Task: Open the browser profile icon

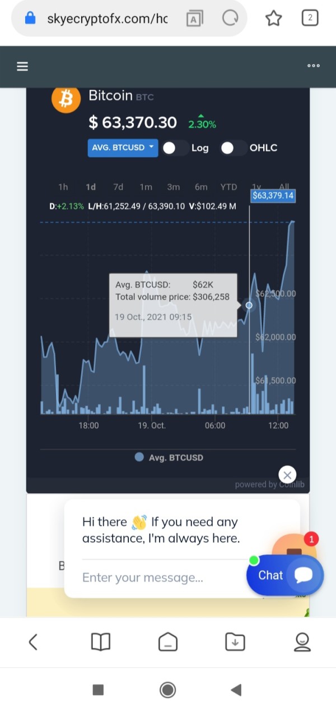Action: click(x=302, y=641)
